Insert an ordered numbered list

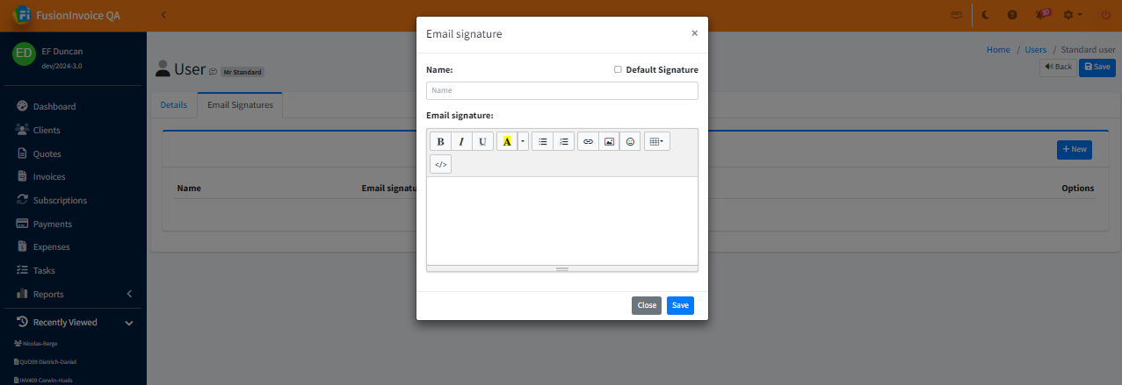[564, 141]
